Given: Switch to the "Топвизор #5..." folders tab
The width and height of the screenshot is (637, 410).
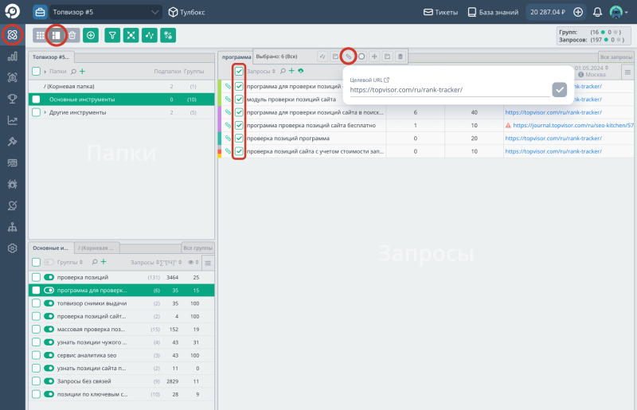Looking at the screenshot, I should coord(51,57).
